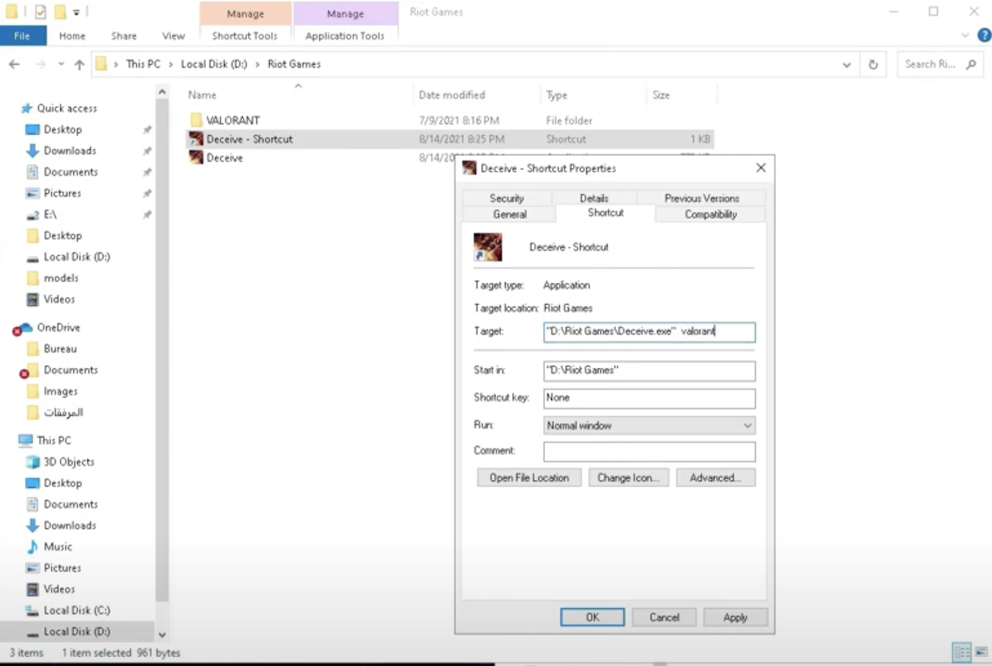Click the dialog's large Deceive shortcut icon
This screenshot has height=666, width=992.
click(x=488, y=247)
